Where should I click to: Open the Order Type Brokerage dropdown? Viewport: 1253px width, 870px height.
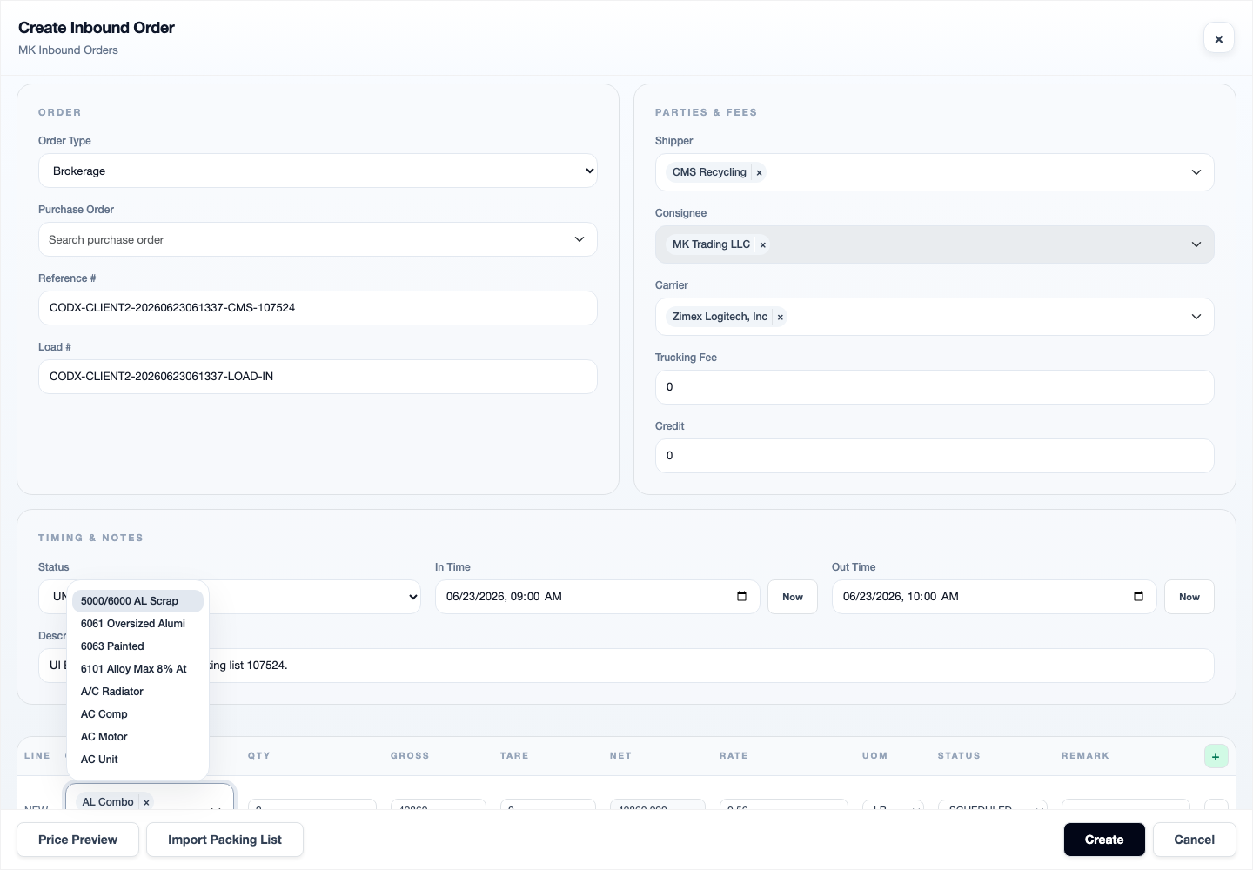click(318, 171)
